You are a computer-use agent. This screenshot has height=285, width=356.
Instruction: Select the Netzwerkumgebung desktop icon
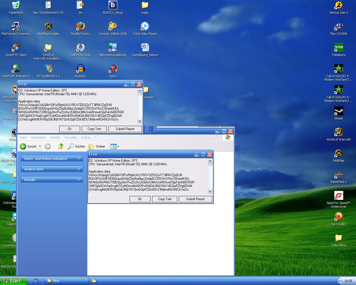coord(113,50)
